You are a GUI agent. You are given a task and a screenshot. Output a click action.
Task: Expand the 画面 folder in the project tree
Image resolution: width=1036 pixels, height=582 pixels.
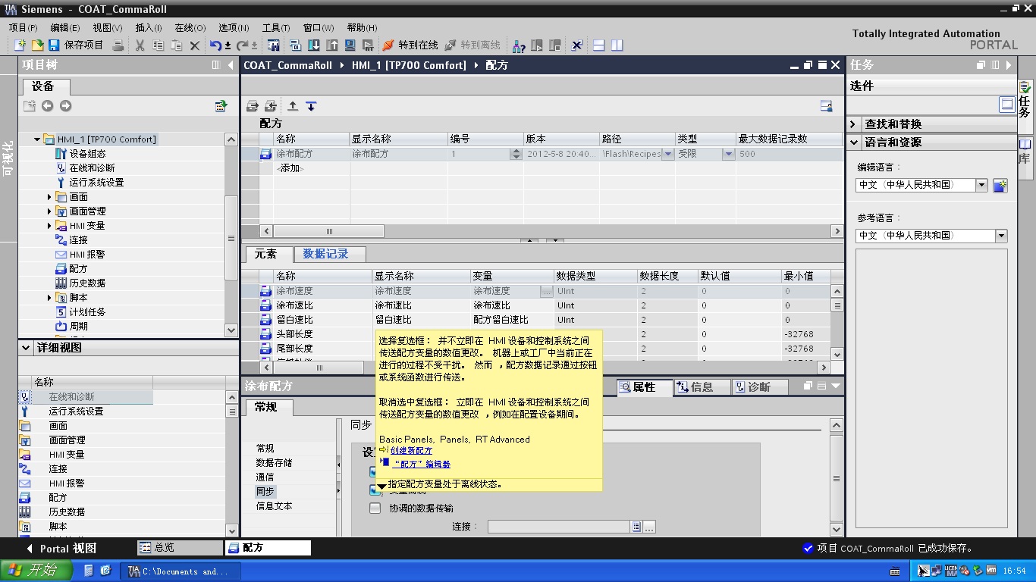(49, 197)
